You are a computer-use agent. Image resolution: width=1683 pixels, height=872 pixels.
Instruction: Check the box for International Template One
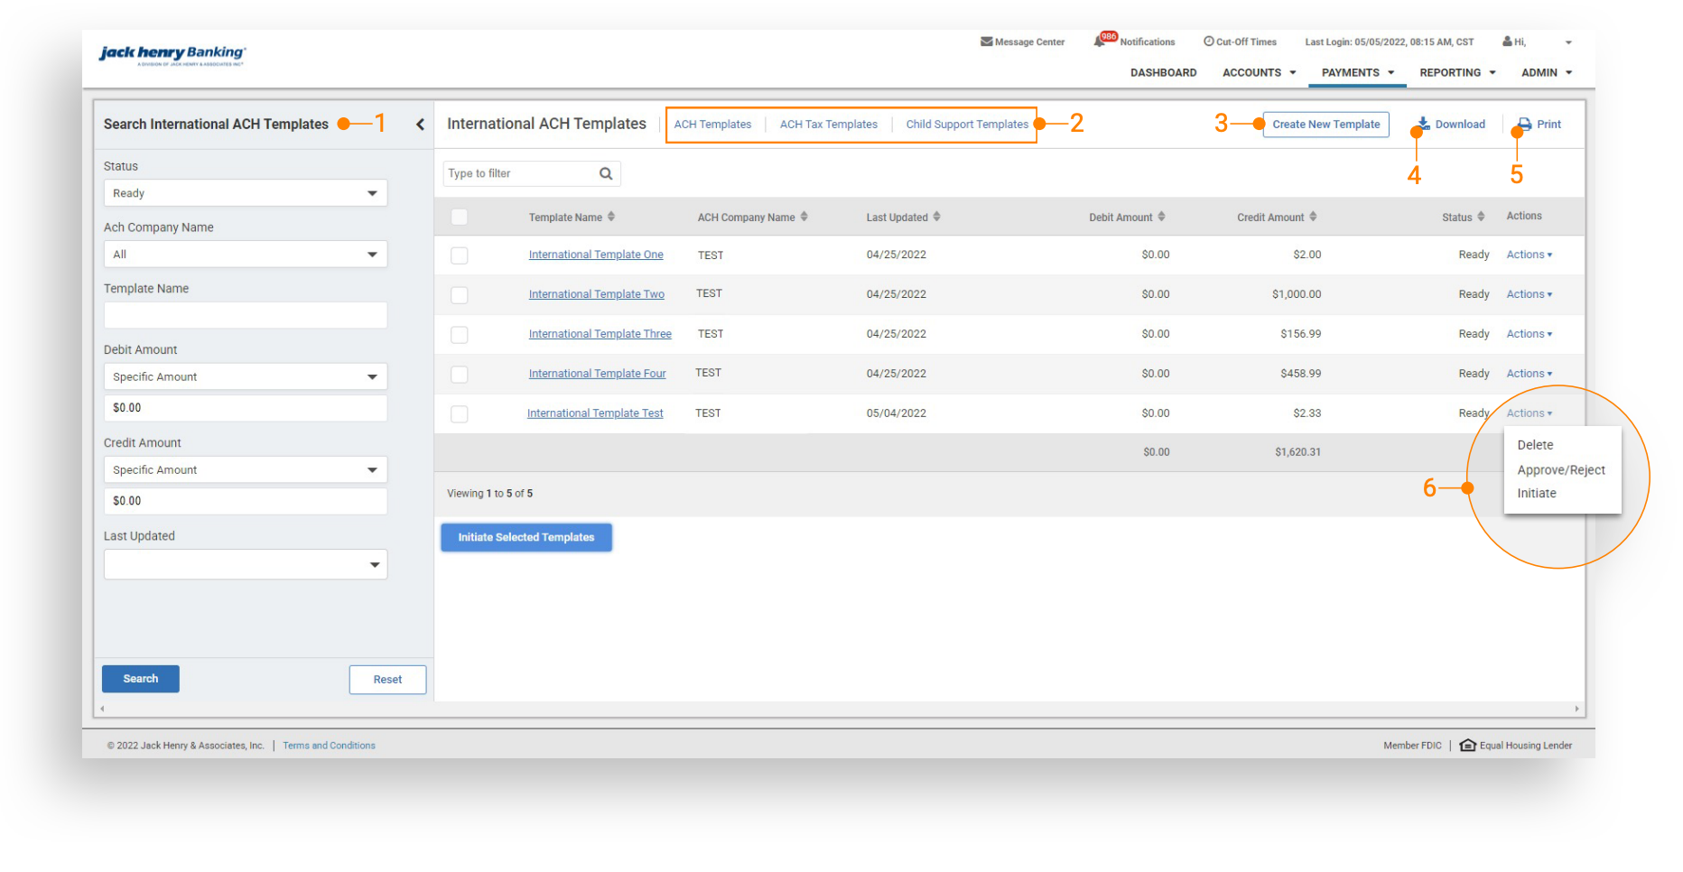tap(460, 255)
